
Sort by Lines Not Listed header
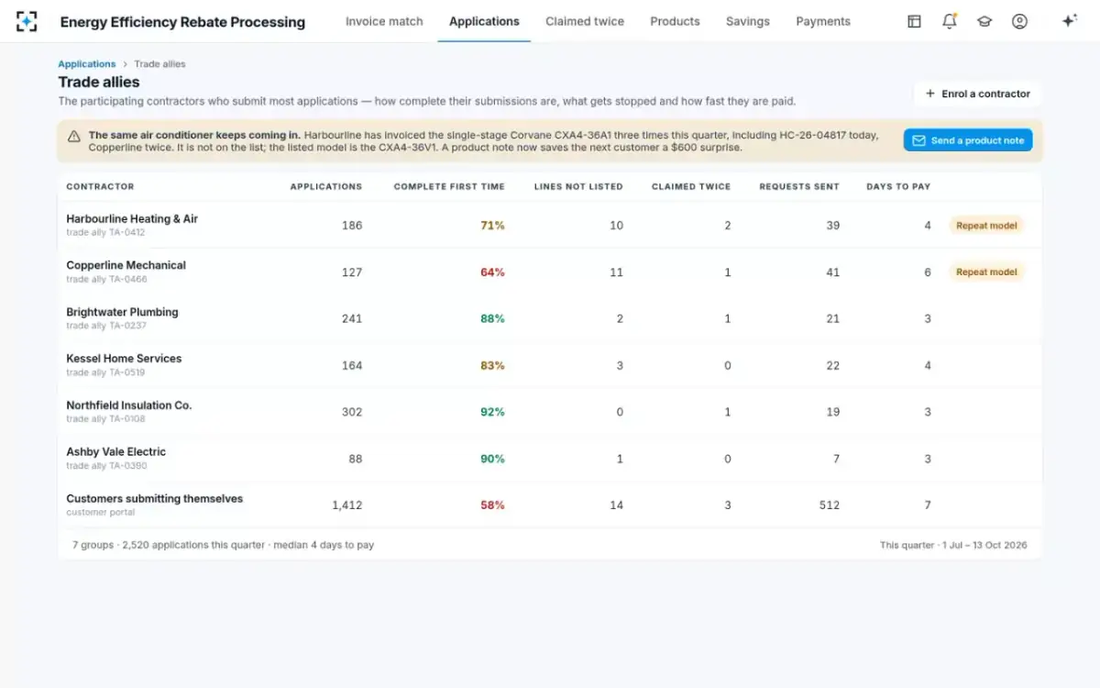578,187
